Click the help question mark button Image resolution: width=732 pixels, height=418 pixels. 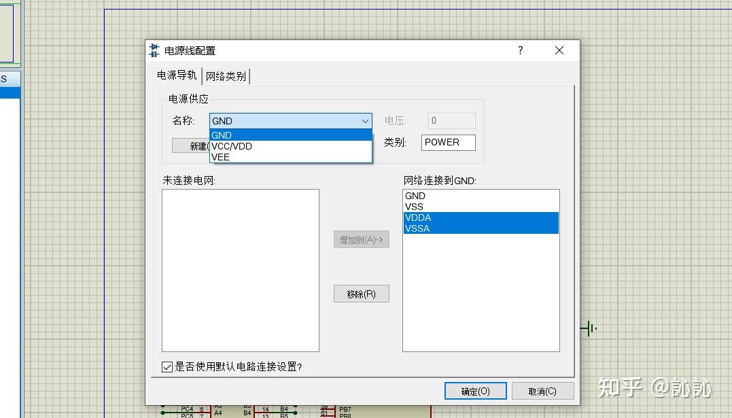point(521,50)
